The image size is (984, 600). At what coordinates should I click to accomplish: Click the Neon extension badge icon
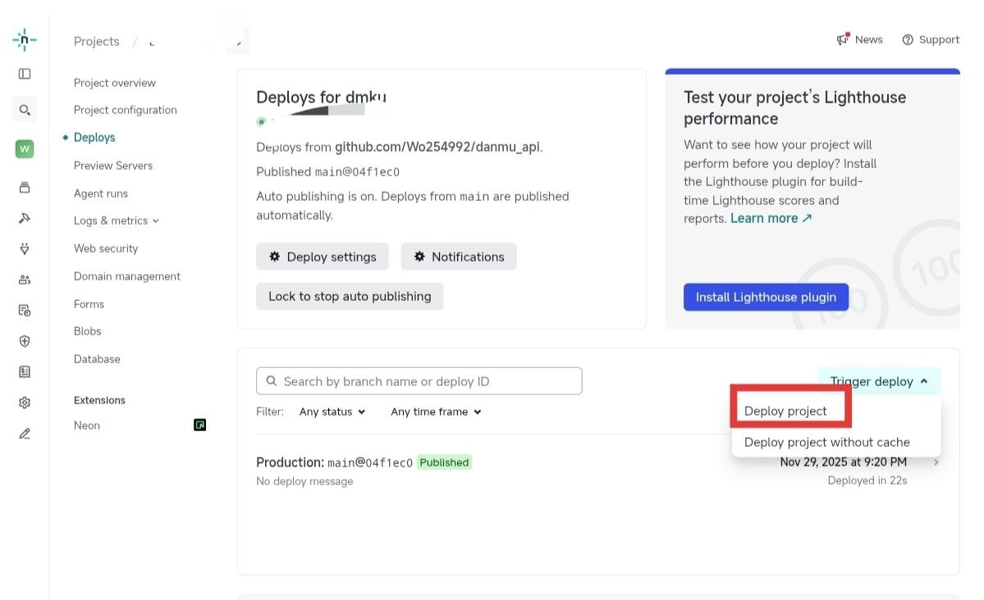coord(199,425)
